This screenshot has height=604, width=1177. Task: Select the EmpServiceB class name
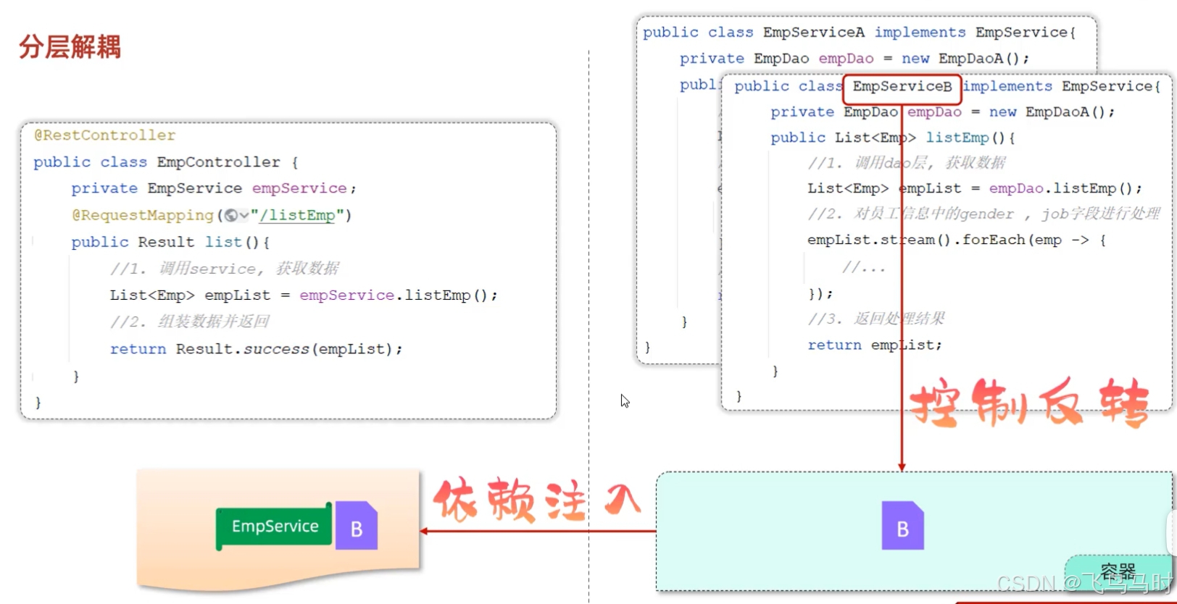click(x=902, y=86)
